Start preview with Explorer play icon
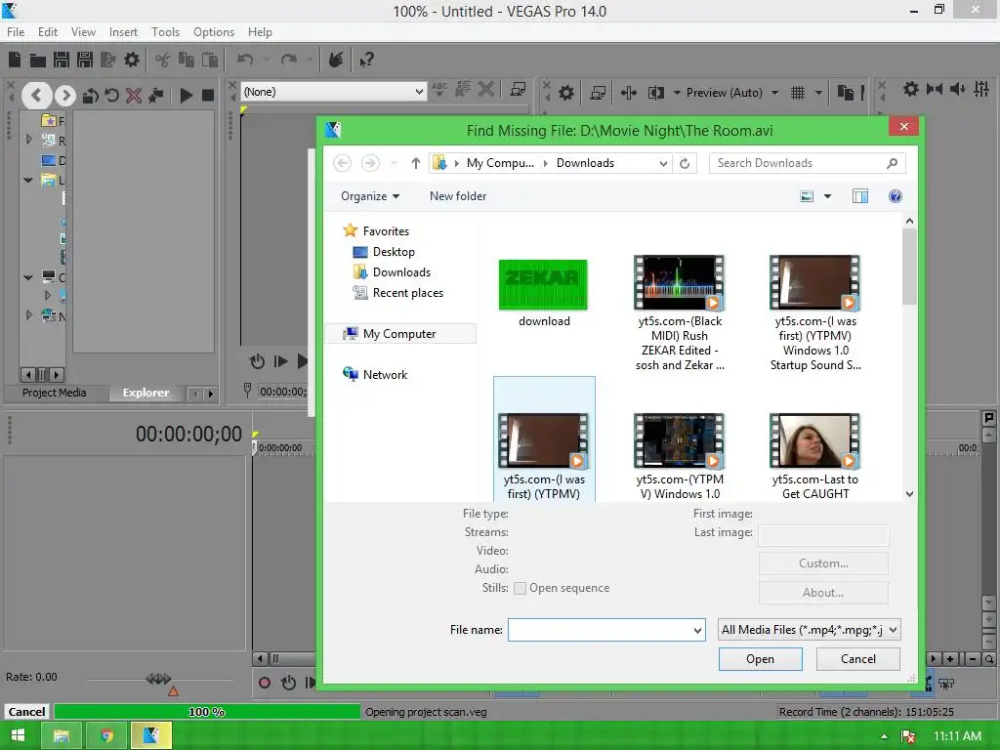 187,96
